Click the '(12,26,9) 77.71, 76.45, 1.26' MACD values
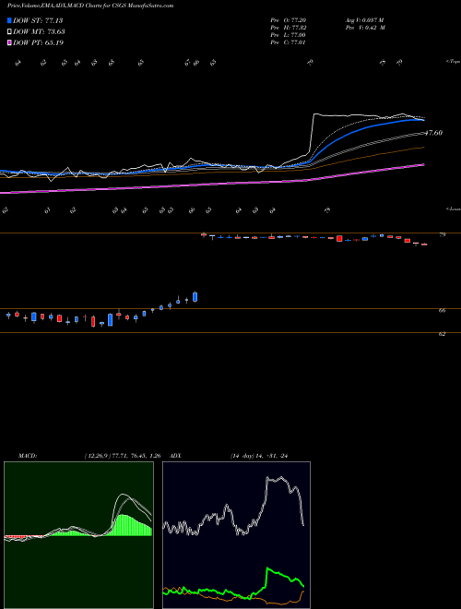 [x=123, y=456]
